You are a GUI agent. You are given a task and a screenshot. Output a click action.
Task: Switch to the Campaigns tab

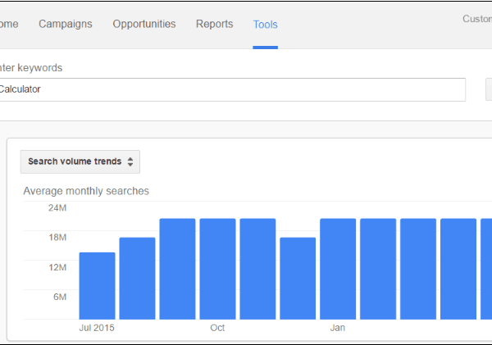click(x=66, y=24)
